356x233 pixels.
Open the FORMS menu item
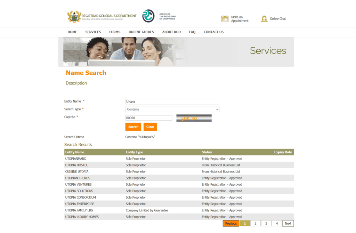coord(115,32)
